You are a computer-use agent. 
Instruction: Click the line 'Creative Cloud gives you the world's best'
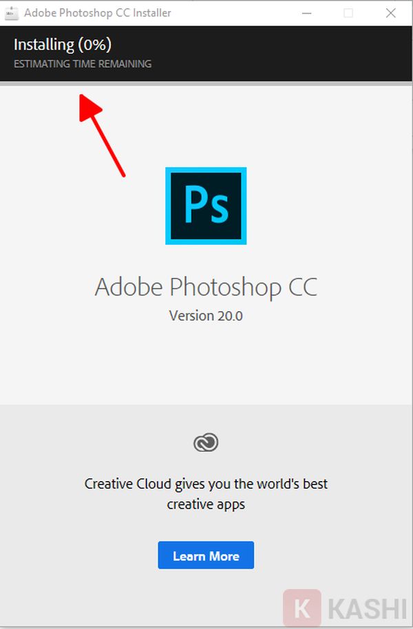point(206,484)
